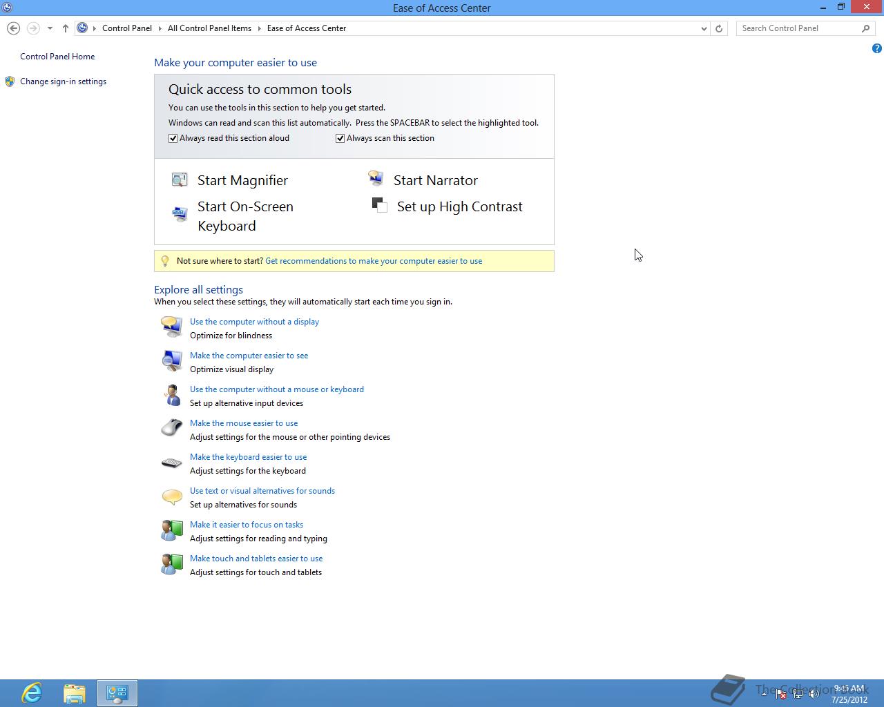884x707 pixels.
Task: Click the Explore all settings heading
Action: (x=198, y=290)
